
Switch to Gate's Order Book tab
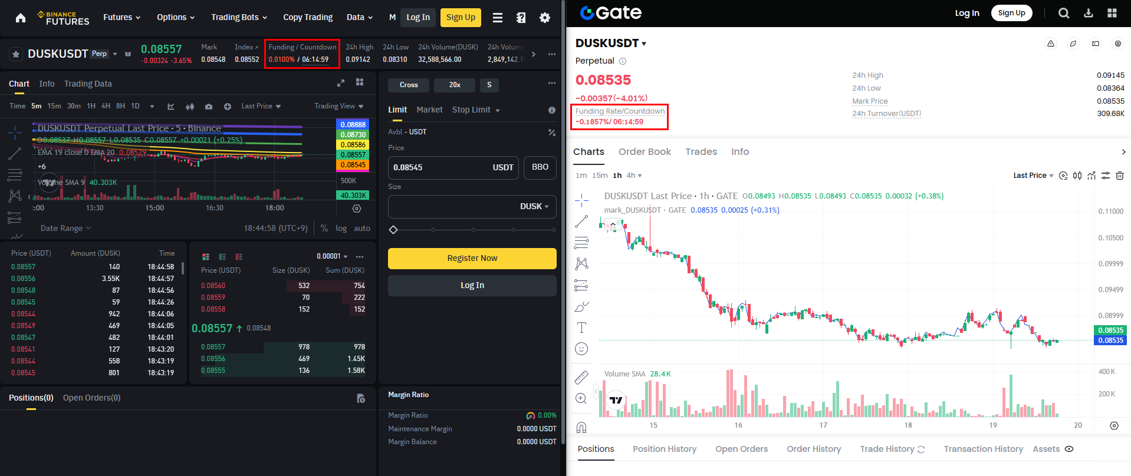(x=645, y=152)
